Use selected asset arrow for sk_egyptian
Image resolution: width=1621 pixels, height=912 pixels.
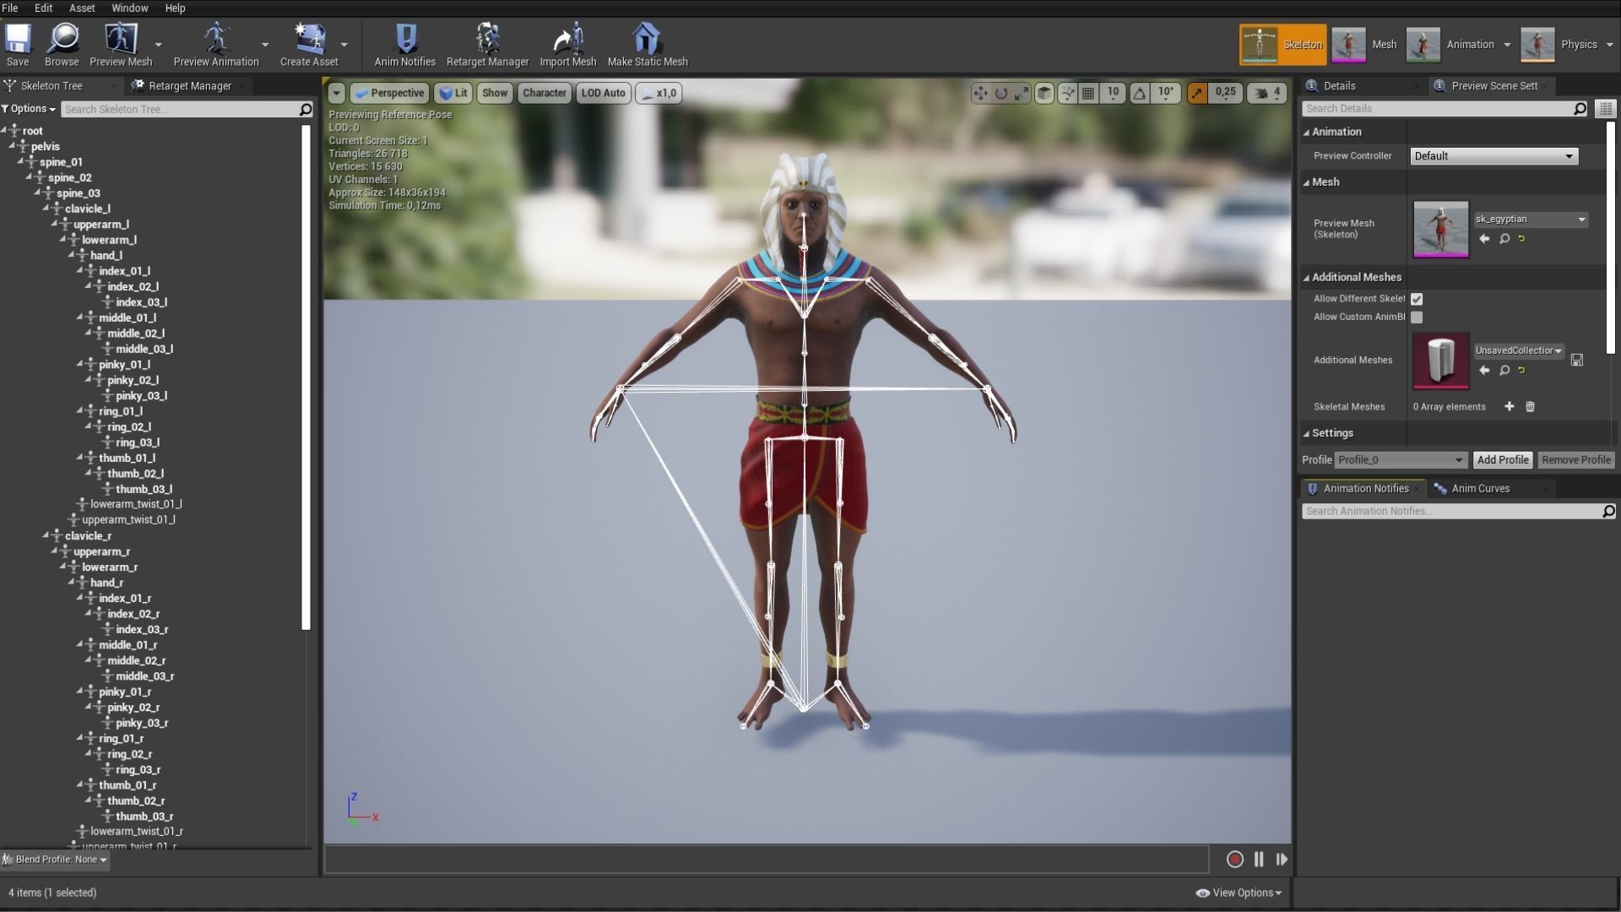(1484, 239)
